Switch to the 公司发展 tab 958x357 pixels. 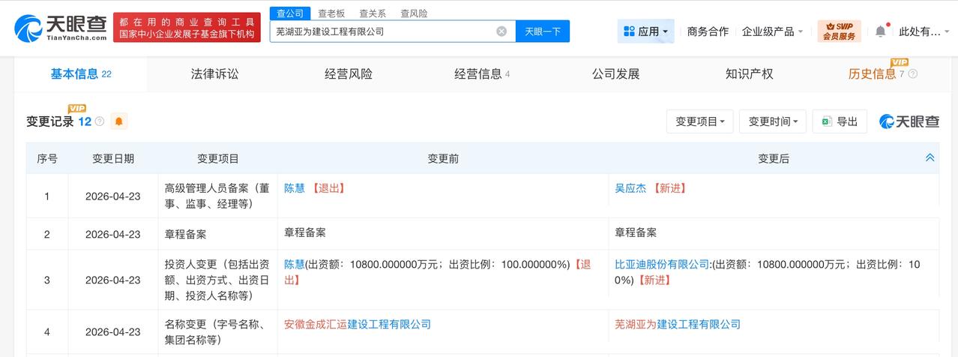click(x=615, y=73)
